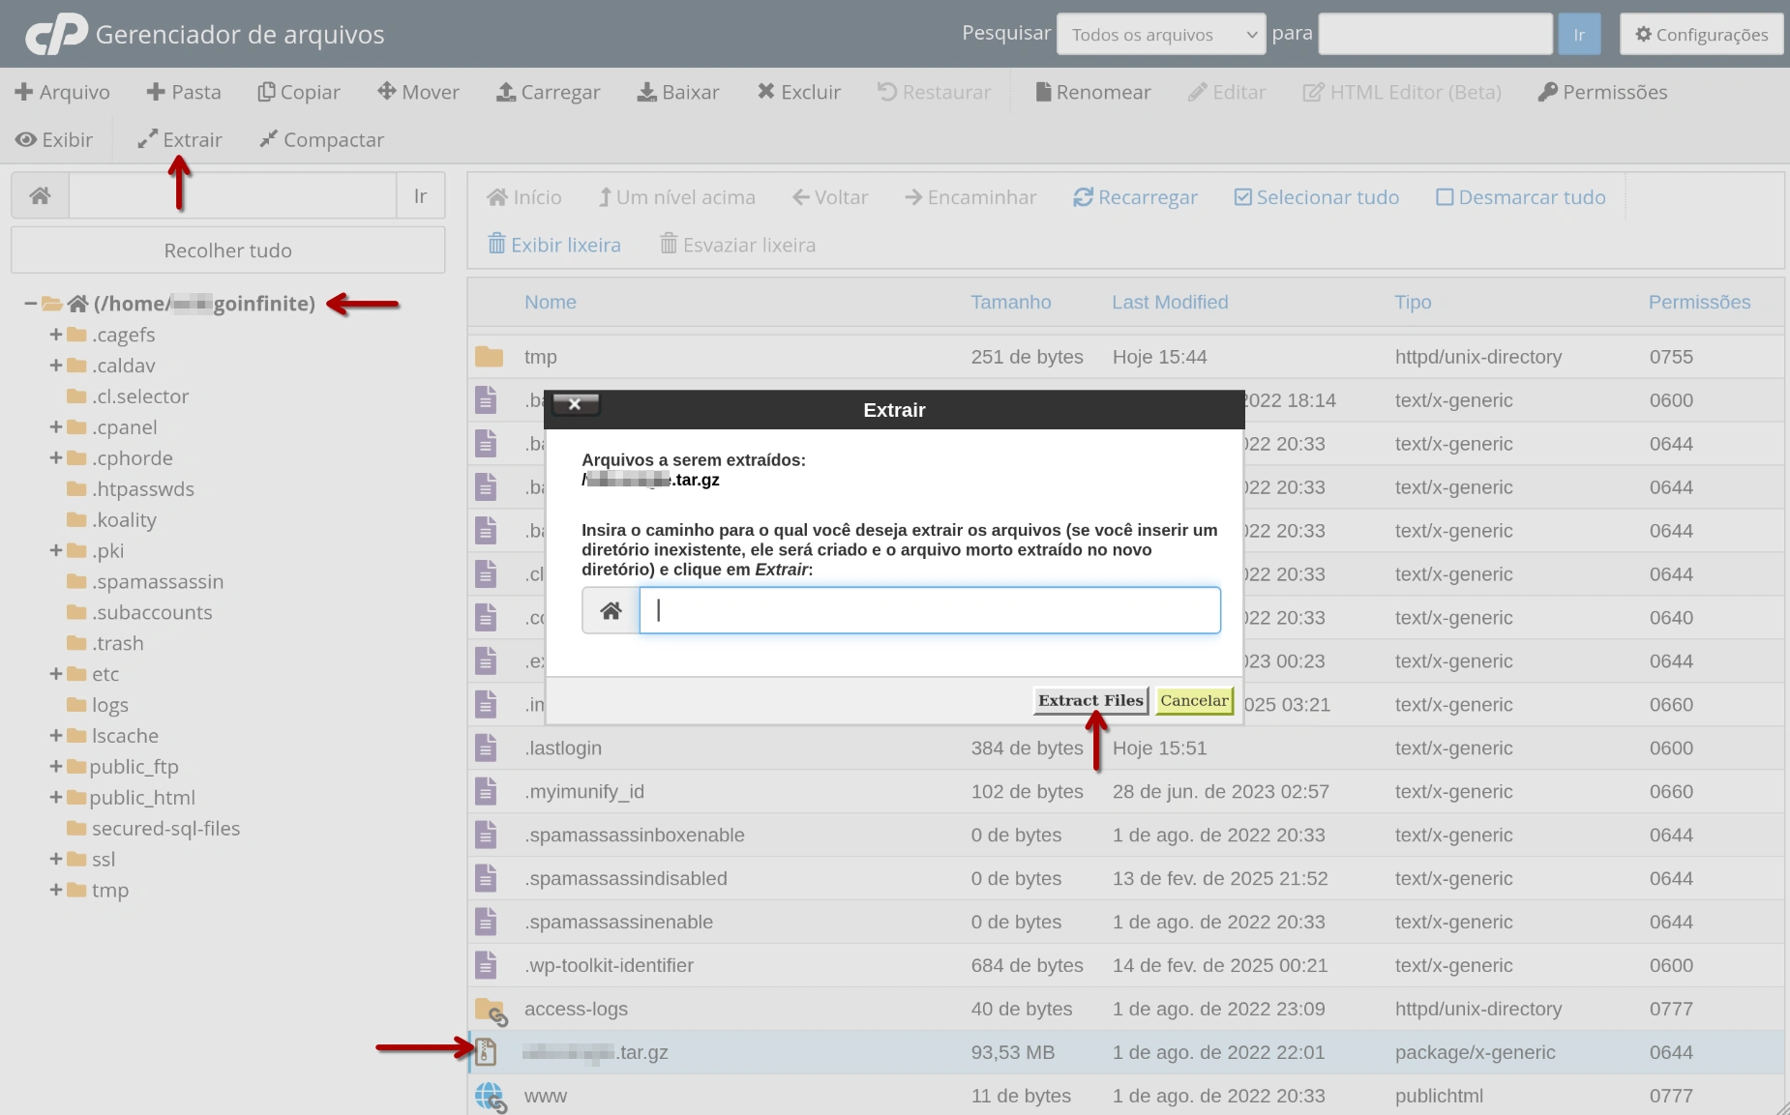Open the Compactar tool
This screenshot has width=1790, height=1115.
[321, 139]
